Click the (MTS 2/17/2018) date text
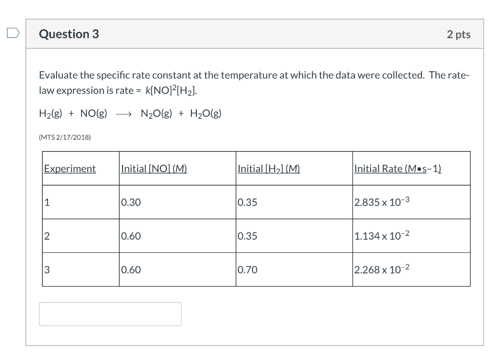The height and width of the screenshot is (364, 500). 64,137
